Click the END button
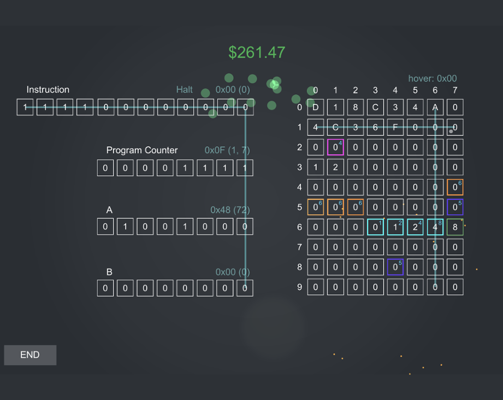503x400 pixels. pos(29,355)
